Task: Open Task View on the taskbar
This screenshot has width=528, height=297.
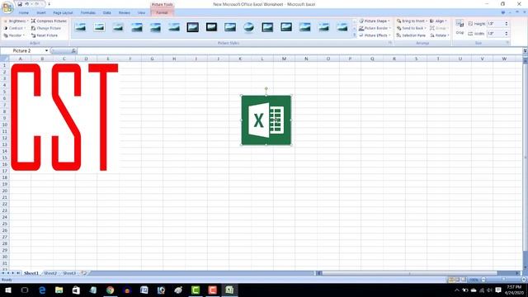Action: 25,290
